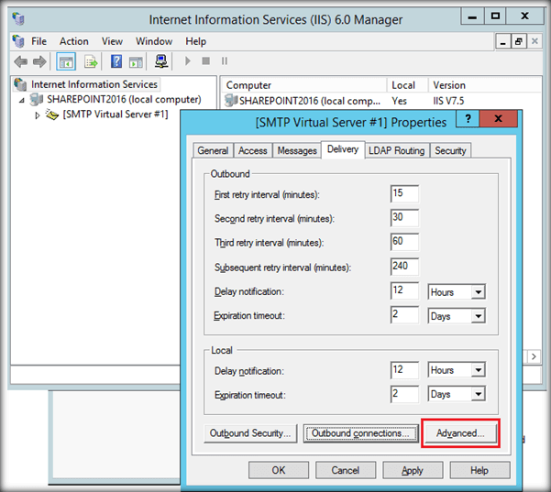Click the Third retry interval field
Viewport: 551px width, 492px height.
[404, 242]
